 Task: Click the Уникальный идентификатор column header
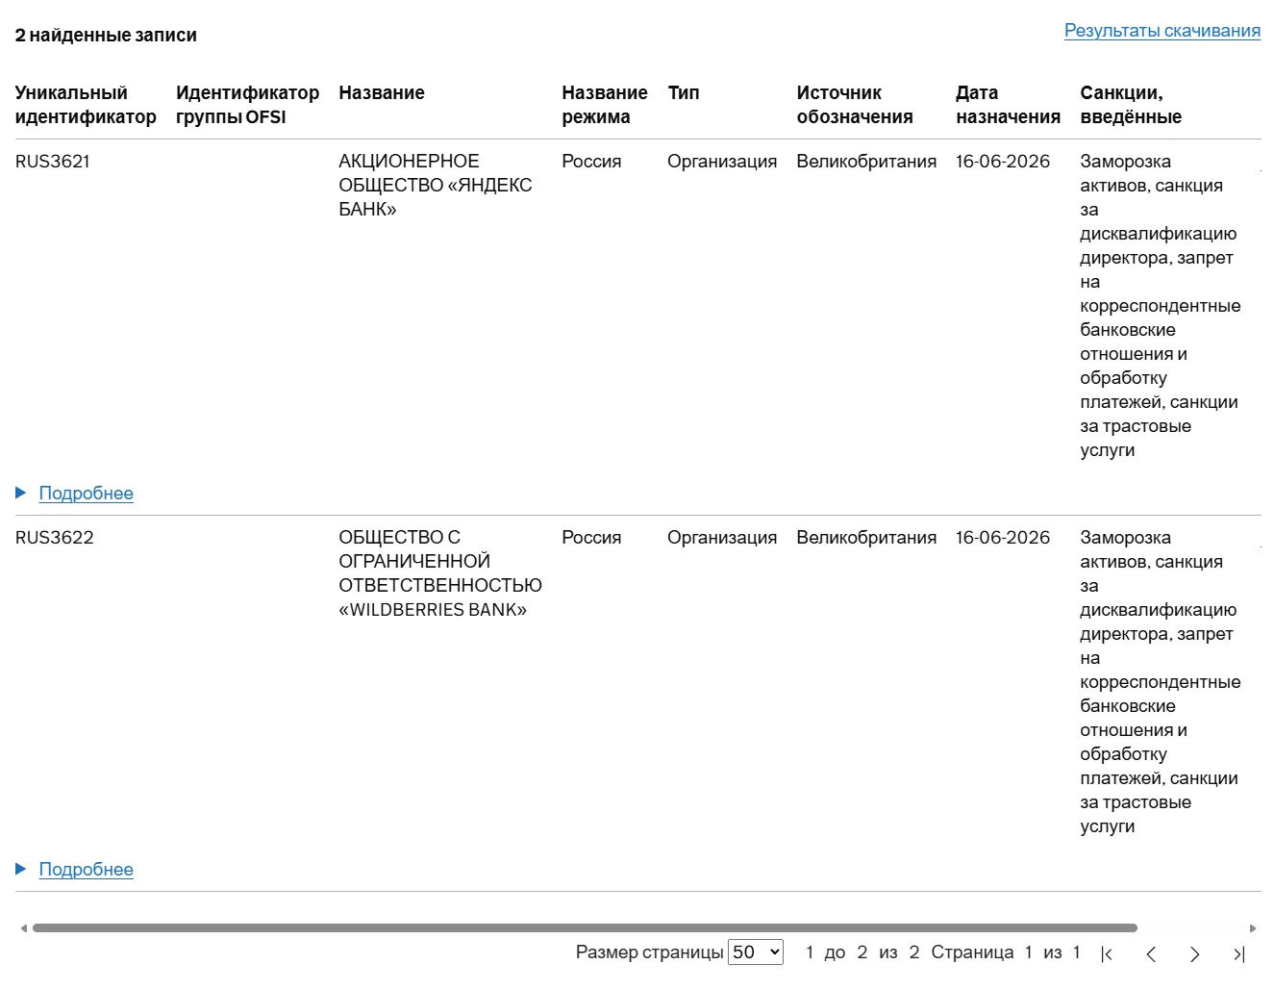[x=86, y=105]
